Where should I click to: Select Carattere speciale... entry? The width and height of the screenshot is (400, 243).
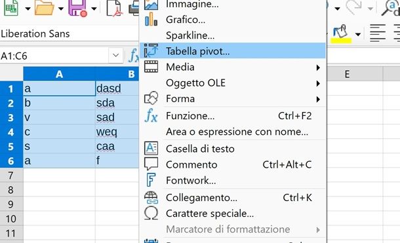(233, 214)
